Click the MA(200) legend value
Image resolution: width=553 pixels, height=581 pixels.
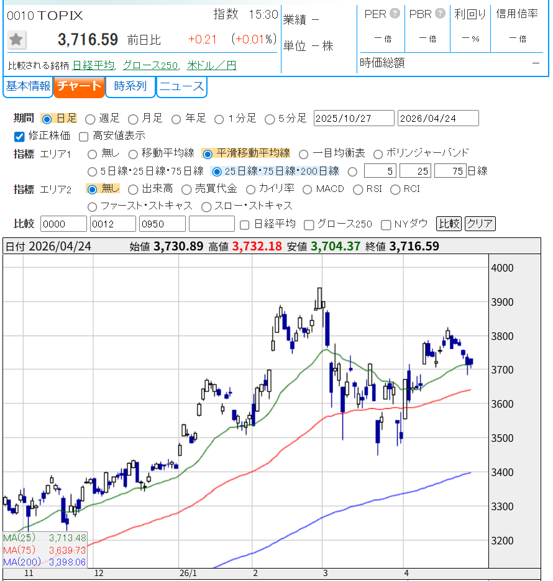coord(67,562)
